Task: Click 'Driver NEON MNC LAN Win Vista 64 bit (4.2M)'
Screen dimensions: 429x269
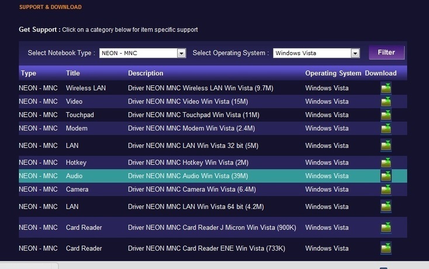Action: coord(196,206)
